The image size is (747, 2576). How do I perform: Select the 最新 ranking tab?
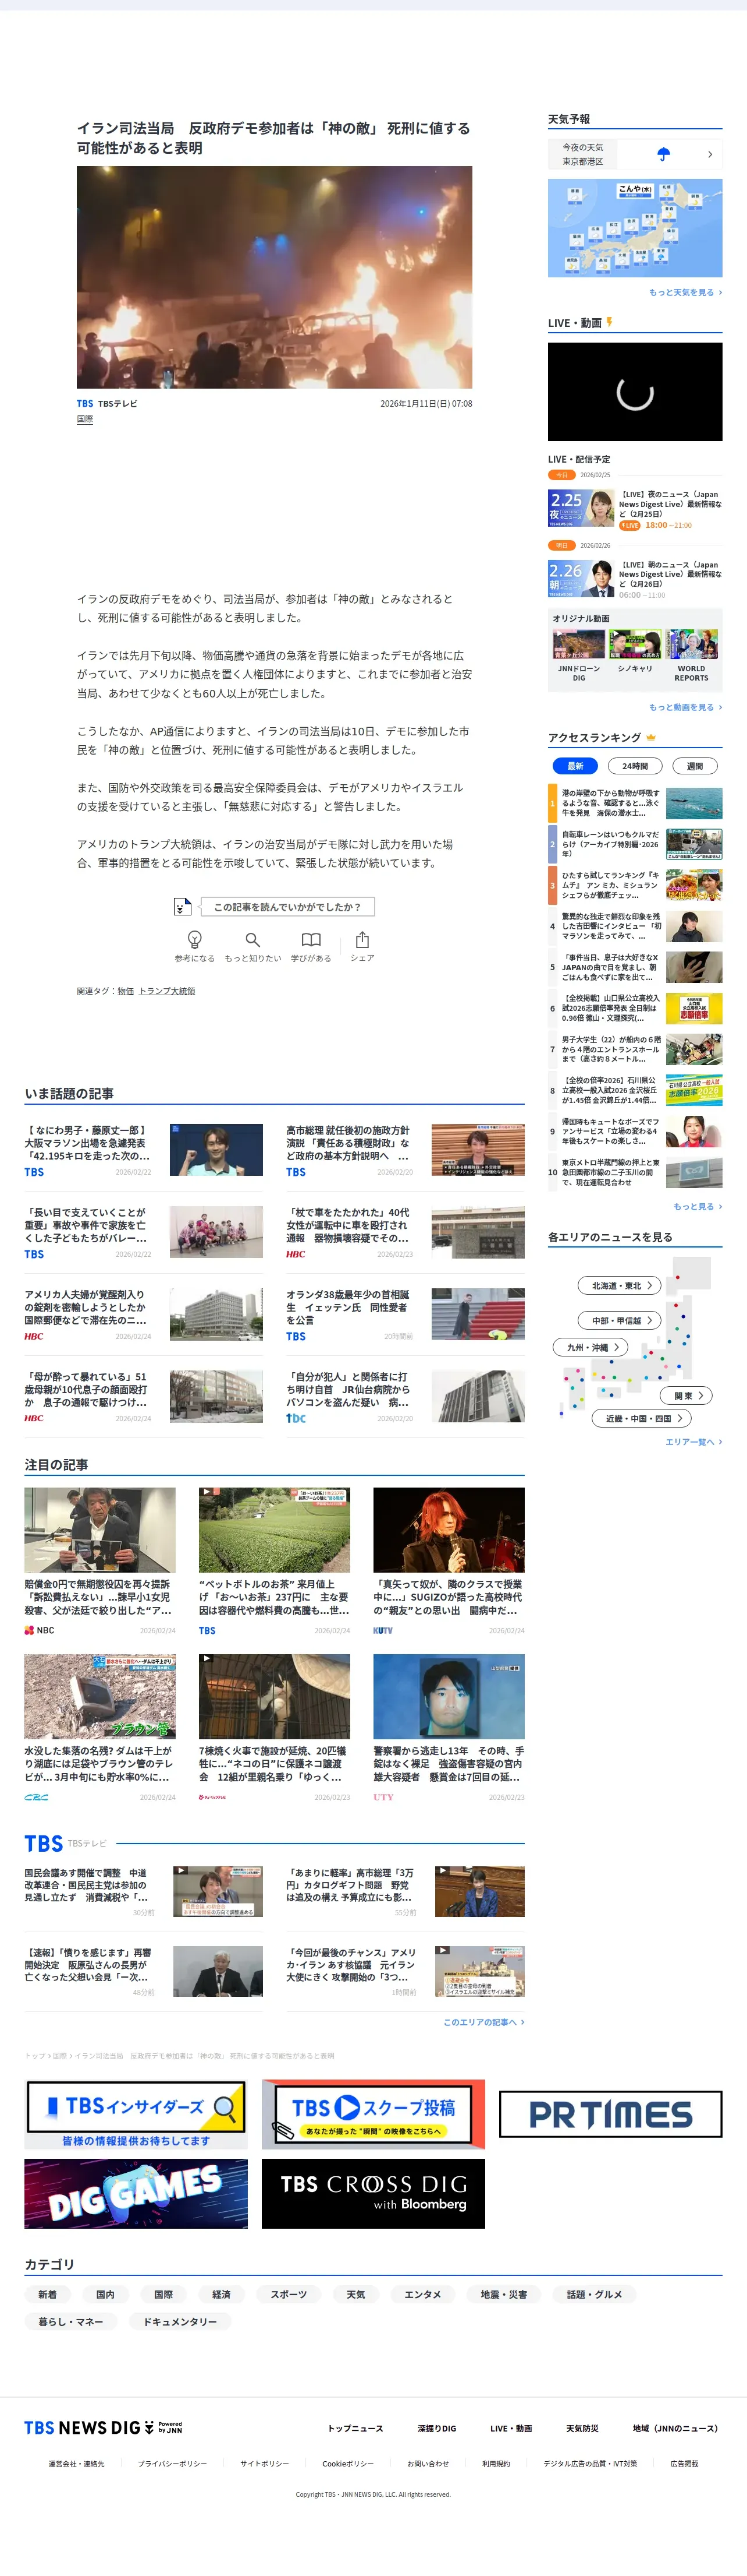(x=575, y=766)
